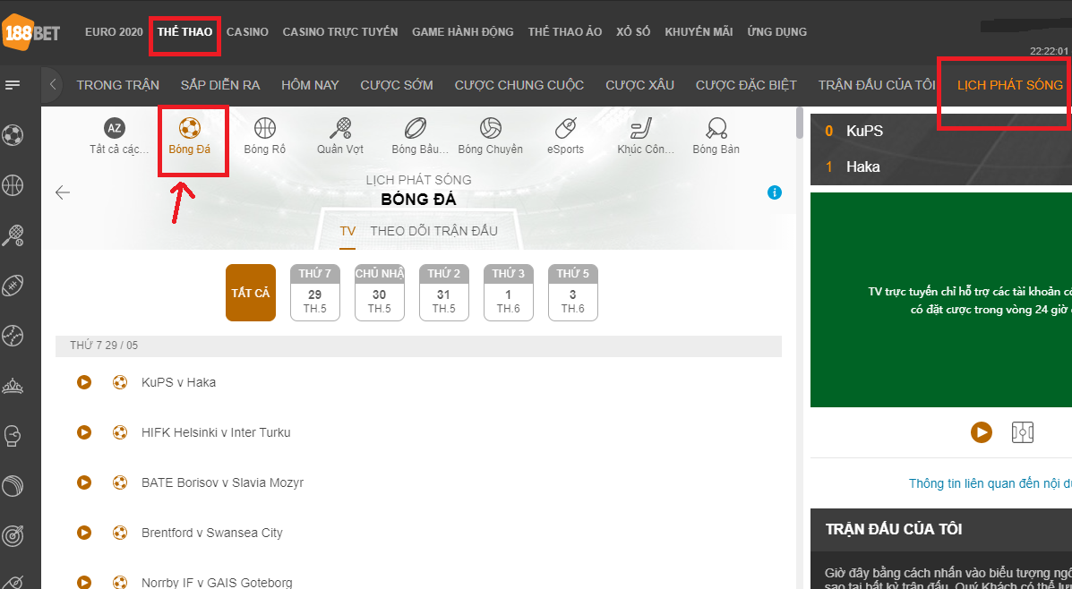This screenshot has height=589, width=1072.
Task: Switch to TRONG TRẬN tab
Action: 117,85
